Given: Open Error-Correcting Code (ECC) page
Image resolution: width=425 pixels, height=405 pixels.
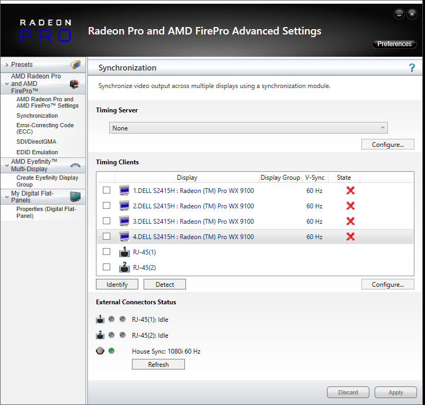Looking at the screenshot, I should (x=45, y=128).
